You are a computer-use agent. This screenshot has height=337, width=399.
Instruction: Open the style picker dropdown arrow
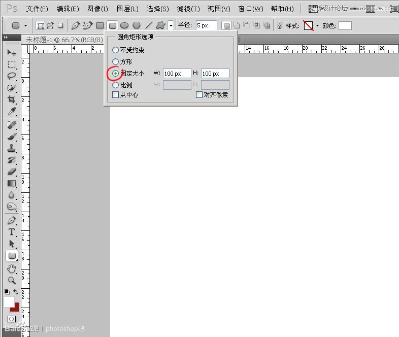(317, 25)
